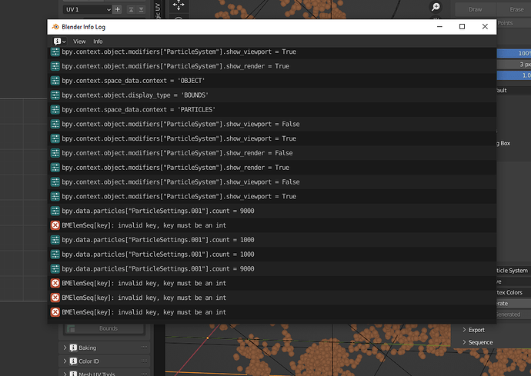Click the Bounds button in the left panel
This screenshot has width=531, height=376.
[x=105, y=328]
